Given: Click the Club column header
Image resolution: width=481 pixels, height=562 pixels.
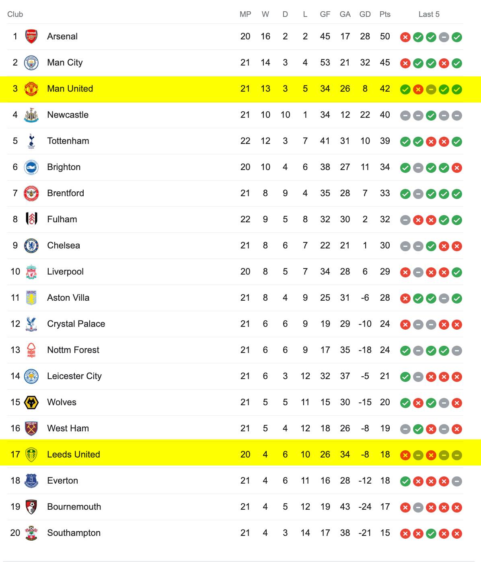Looking at the screenshot, I should point(15,14).
